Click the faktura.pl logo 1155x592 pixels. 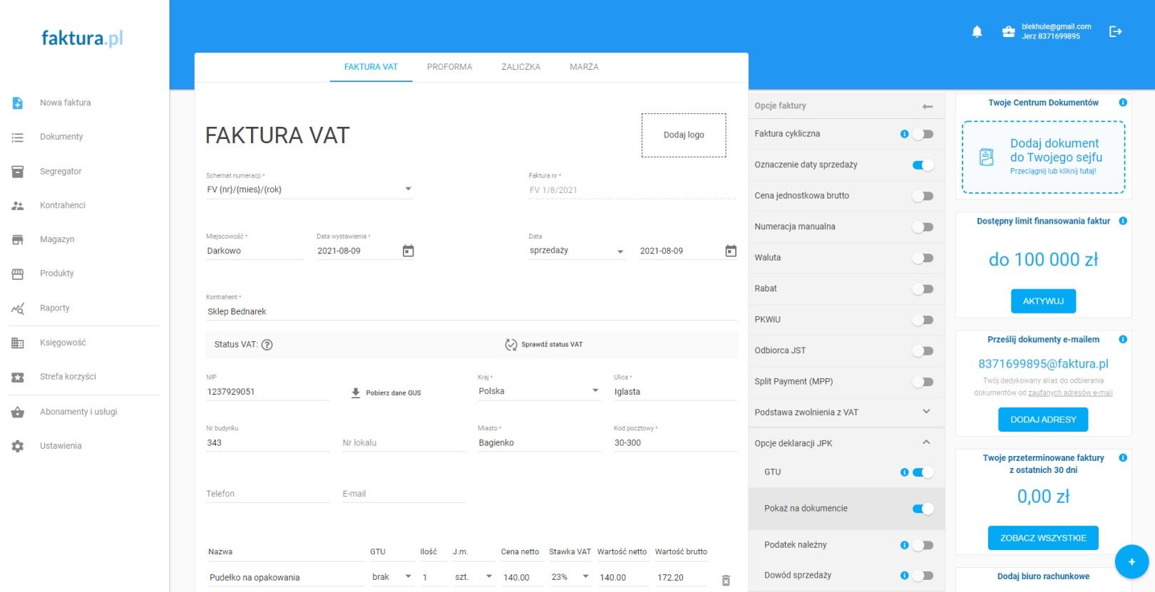tap(82, 38)
